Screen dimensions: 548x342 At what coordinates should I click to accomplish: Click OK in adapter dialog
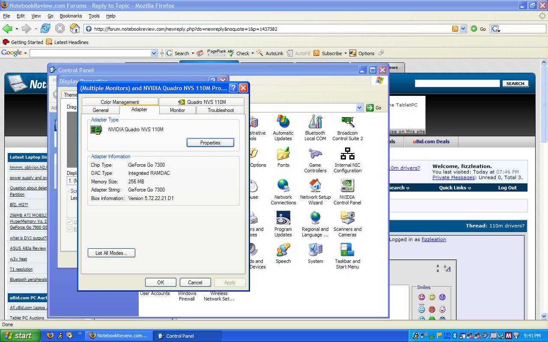coord(161,282)
